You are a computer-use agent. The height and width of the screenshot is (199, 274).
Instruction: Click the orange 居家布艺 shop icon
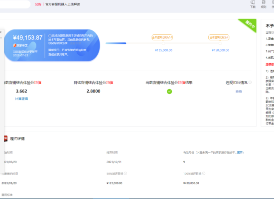(14, 45)
